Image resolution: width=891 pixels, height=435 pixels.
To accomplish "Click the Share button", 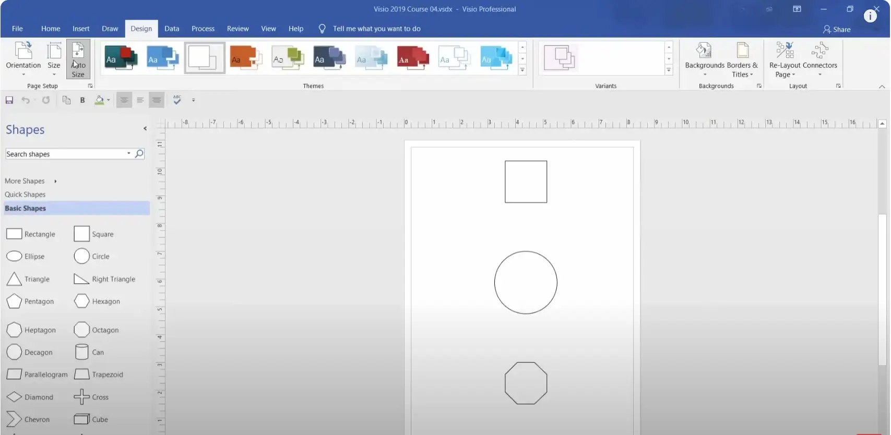I will [x=837, y=29].
